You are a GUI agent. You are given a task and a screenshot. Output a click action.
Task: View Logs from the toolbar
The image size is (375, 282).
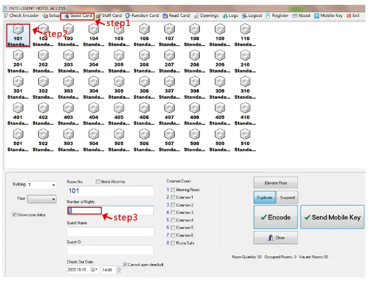click(230, 16)
